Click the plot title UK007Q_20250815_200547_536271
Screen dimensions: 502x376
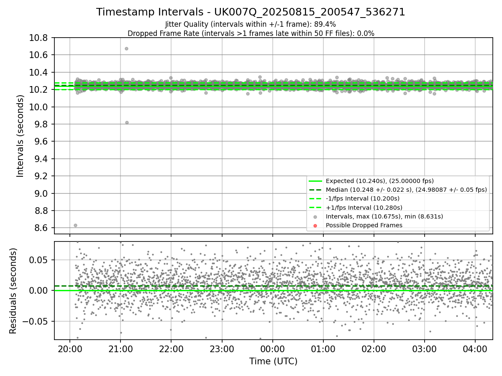click(x=251, y=12)
